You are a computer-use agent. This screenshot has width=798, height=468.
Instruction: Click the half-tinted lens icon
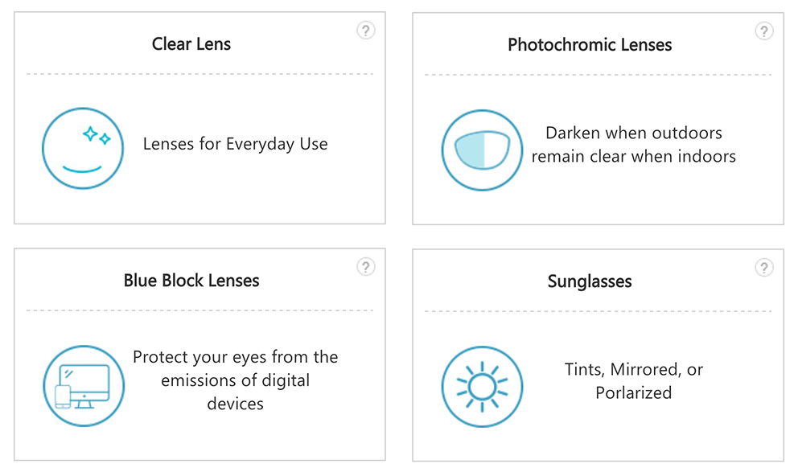pyautogui.click(x=482, y=150)
